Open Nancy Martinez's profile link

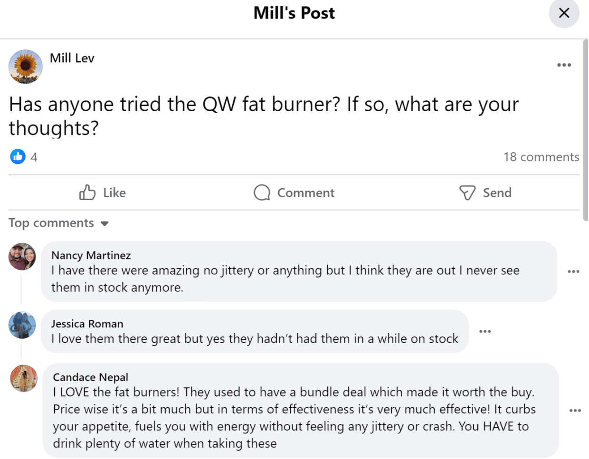click(91, 255)
